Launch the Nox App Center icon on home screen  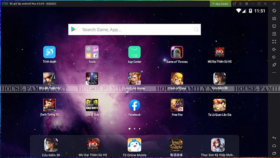(134, 52)
